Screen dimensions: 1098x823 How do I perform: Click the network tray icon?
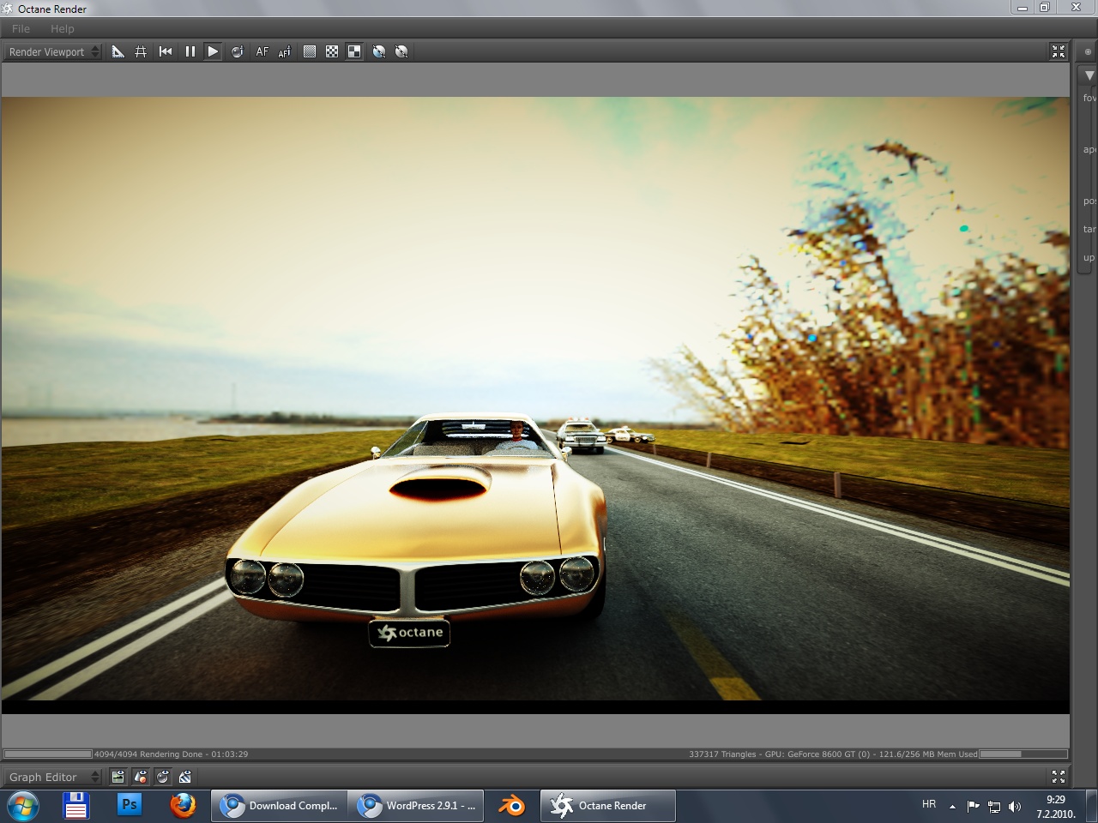click(994, 806)
